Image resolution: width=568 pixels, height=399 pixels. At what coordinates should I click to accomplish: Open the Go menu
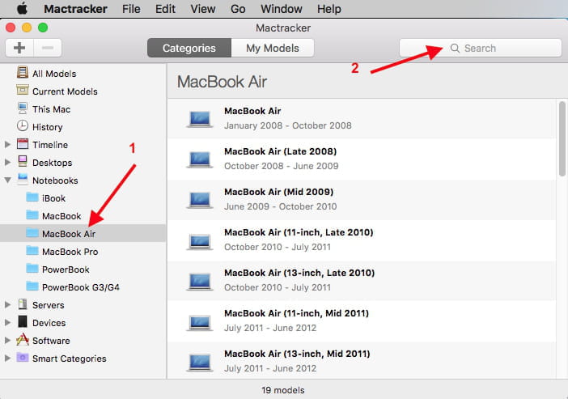point(238,9)
